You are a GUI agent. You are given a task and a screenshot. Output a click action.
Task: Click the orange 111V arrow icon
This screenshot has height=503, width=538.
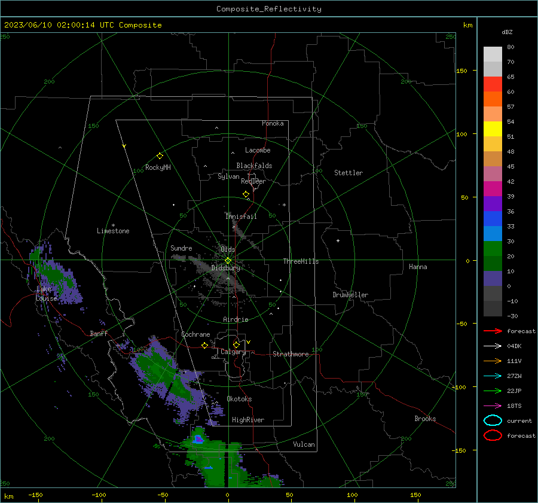(x=493, y=361)
